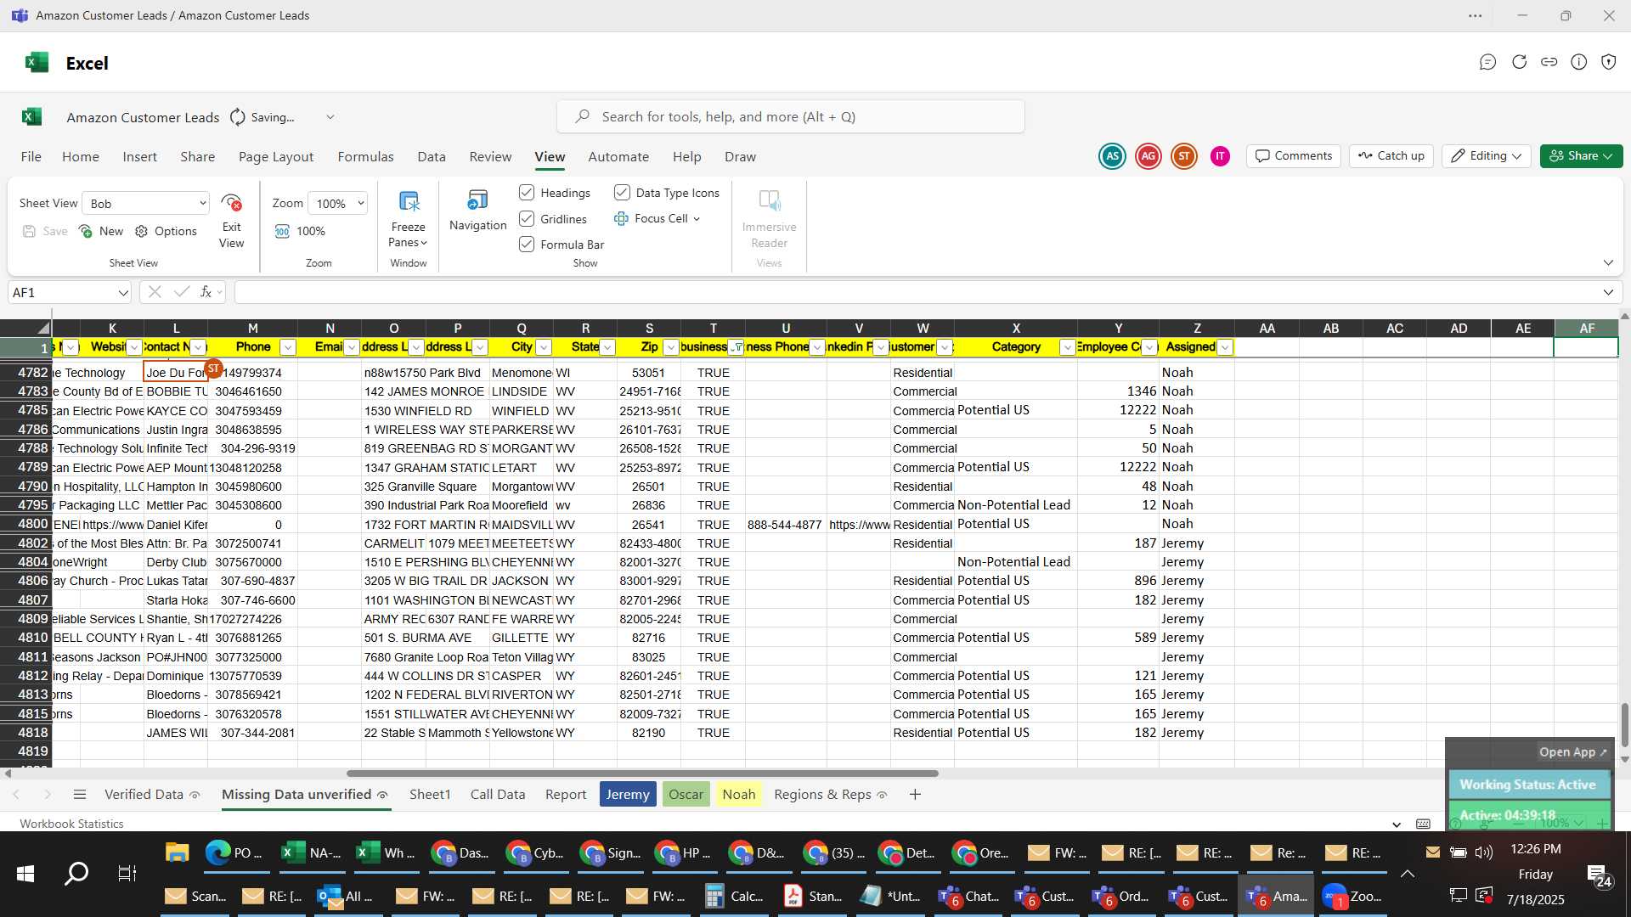Click the Comments button

[1294, 156]
